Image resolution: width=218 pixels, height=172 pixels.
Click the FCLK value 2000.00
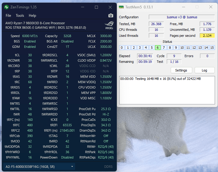[106, 41]
